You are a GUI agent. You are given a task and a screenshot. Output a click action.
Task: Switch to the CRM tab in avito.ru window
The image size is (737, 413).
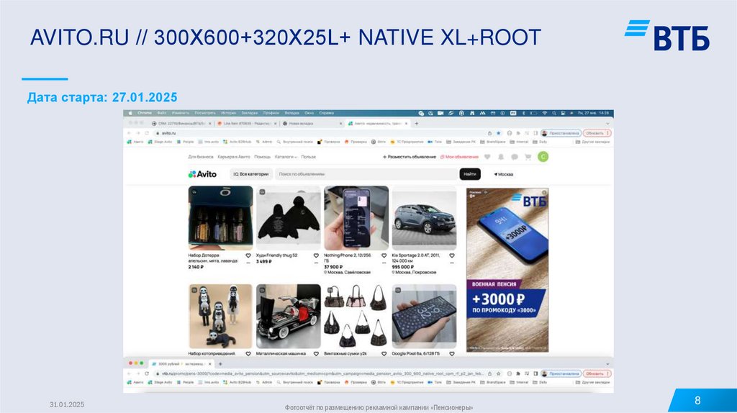click(x=181, y=124)
